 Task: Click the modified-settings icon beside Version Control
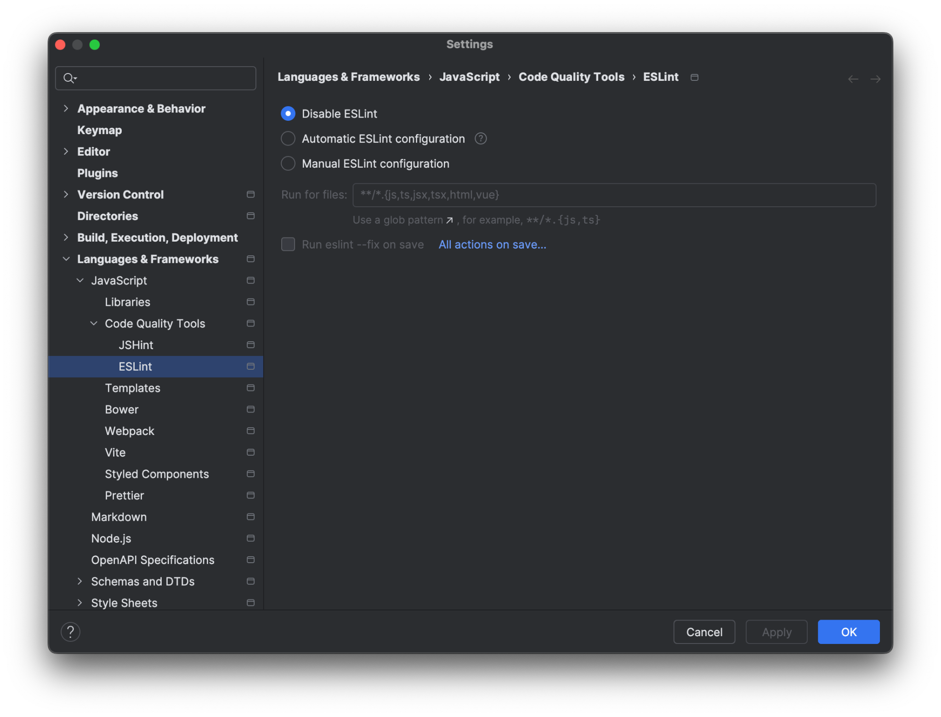251,194
